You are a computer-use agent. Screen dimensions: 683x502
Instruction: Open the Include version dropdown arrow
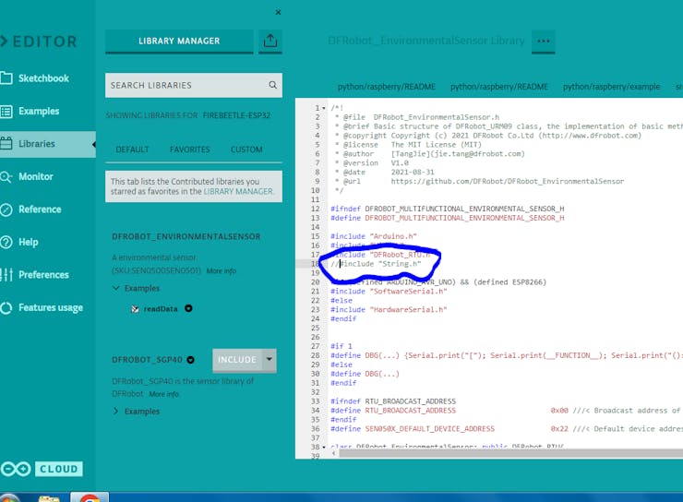270,360
